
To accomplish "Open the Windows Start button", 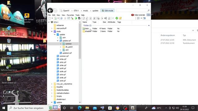I will 4,108.
